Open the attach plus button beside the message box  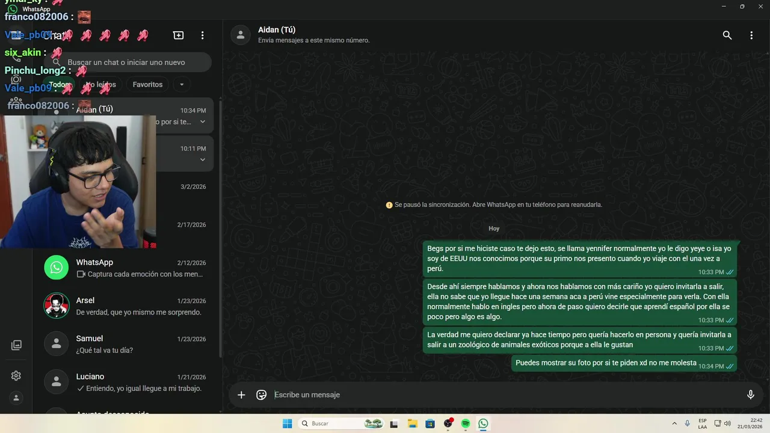pos(241,395)
